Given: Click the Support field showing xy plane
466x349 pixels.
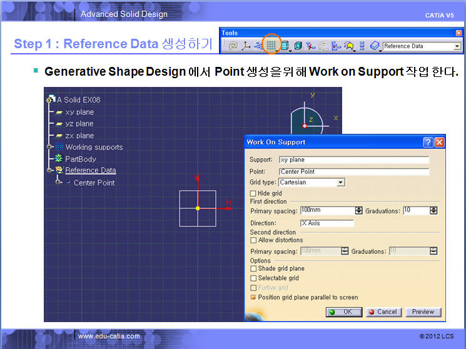Looking at the screenshot, I should coord(353,160).
